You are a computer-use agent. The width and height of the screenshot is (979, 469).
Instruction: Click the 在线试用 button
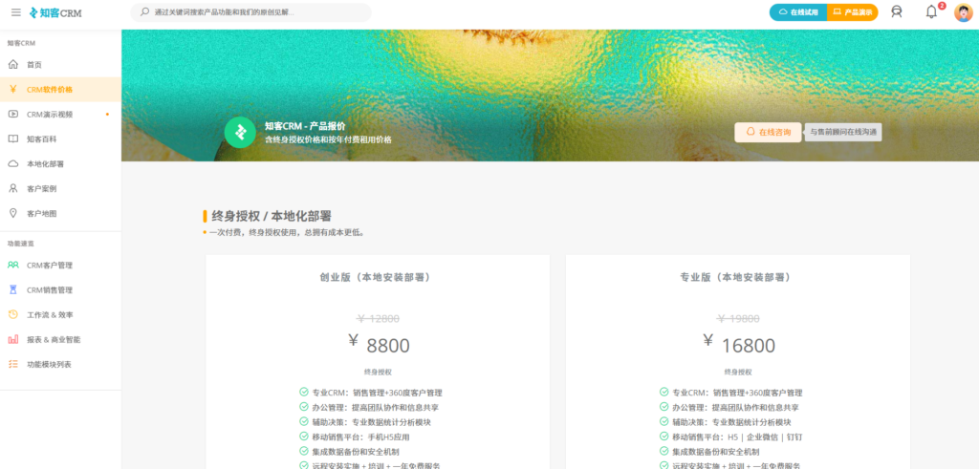798,12
